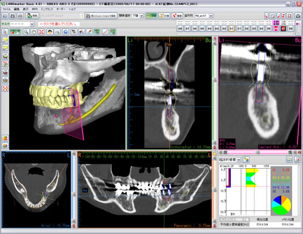Select the magnifying glass zoom tool
303x234 pixels.
[x=26, y=31]
